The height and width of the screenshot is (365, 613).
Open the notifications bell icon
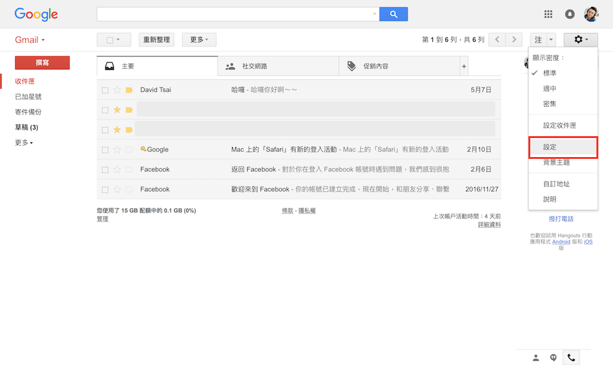pyautogui.click(x=569, y=14)
